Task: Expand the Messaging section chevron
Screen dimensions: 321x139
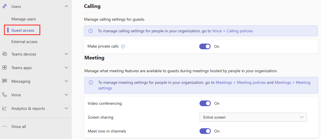Action: pyautogui.click(x=66, y=81)
